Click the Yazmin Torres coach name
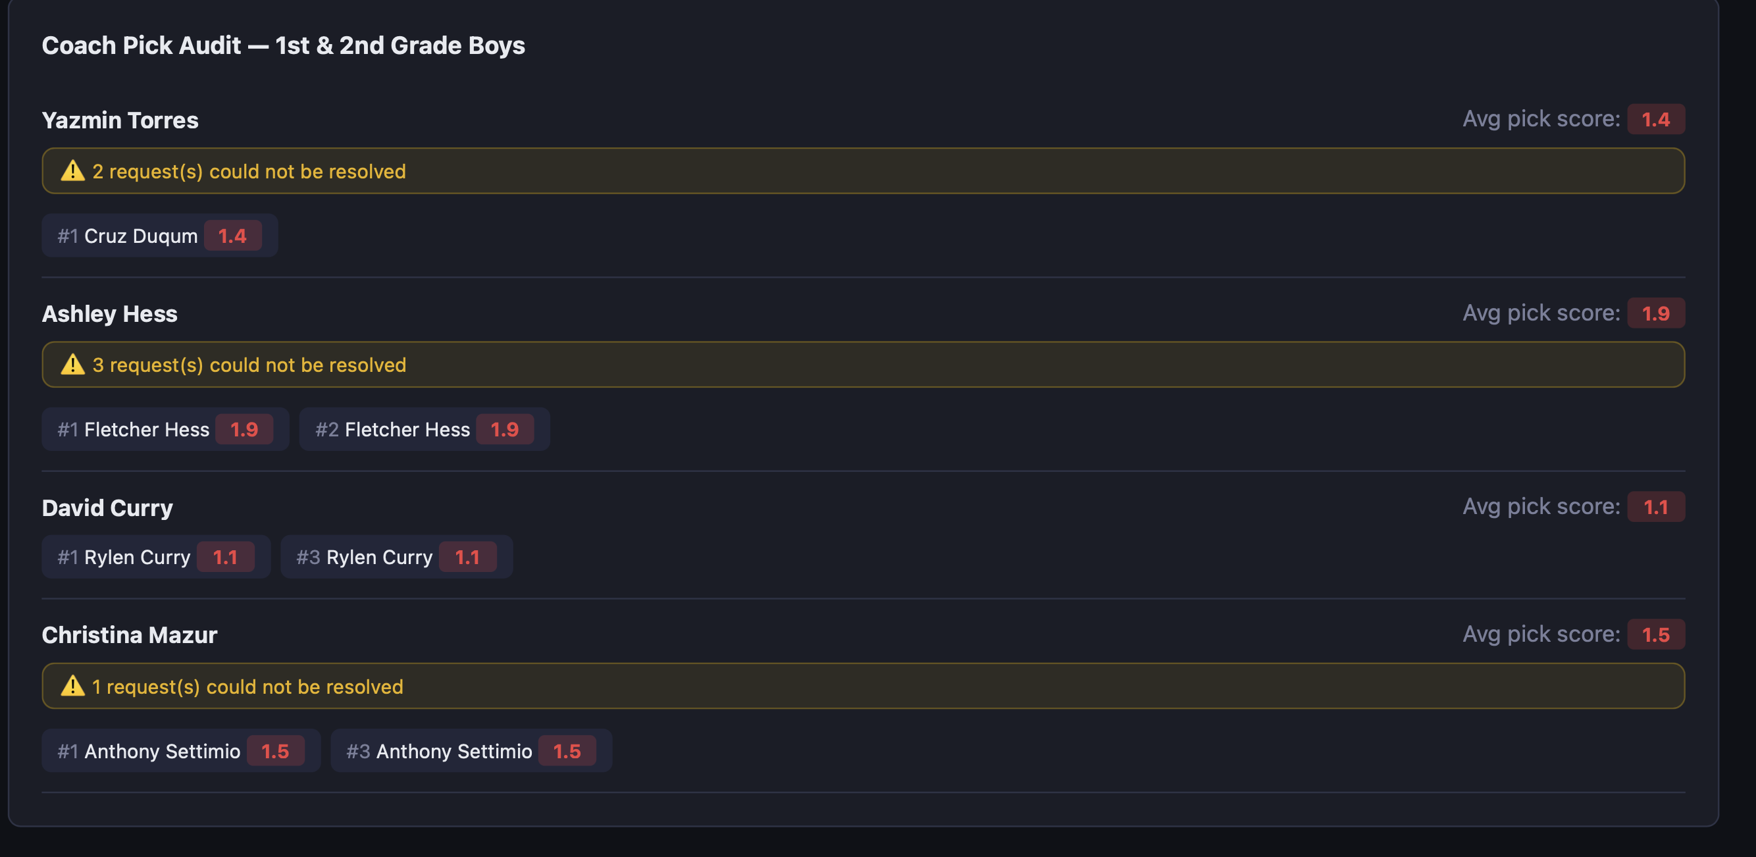Image resolution: width=1756 pixels, height=857 pixels. (x=120, y=120)
